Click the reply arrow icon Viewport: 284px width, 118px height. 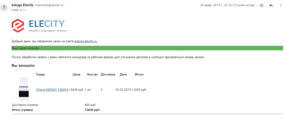[x=271, y=5]
